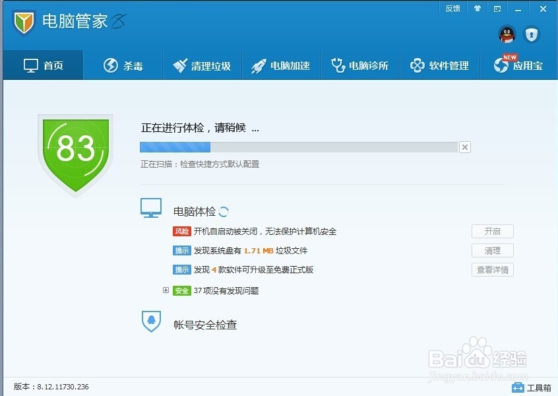This screenshot has height=396, width=558.
Task: Click the 开启 button for startup risk
Action: tap(493, 232)
